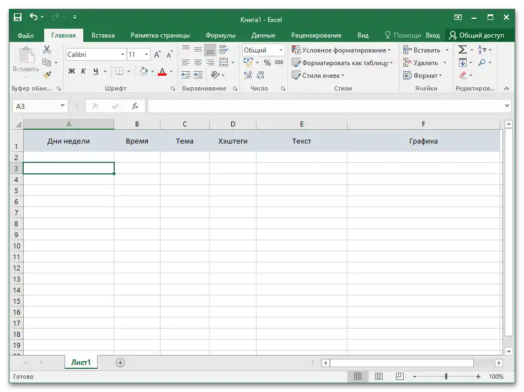The height and width of the screenshot is (392, 524).
Task: Click the zoom slider handle
Action: [446, 377]
